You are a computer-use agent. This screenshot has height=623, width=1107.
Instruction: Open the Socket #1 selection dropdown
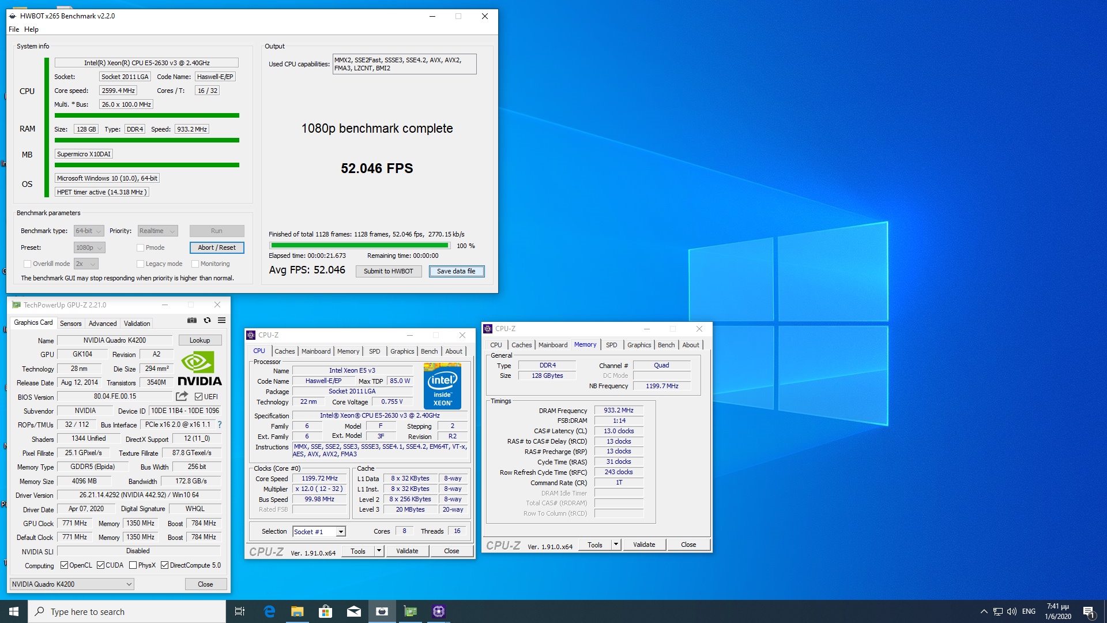pos(319,532)
